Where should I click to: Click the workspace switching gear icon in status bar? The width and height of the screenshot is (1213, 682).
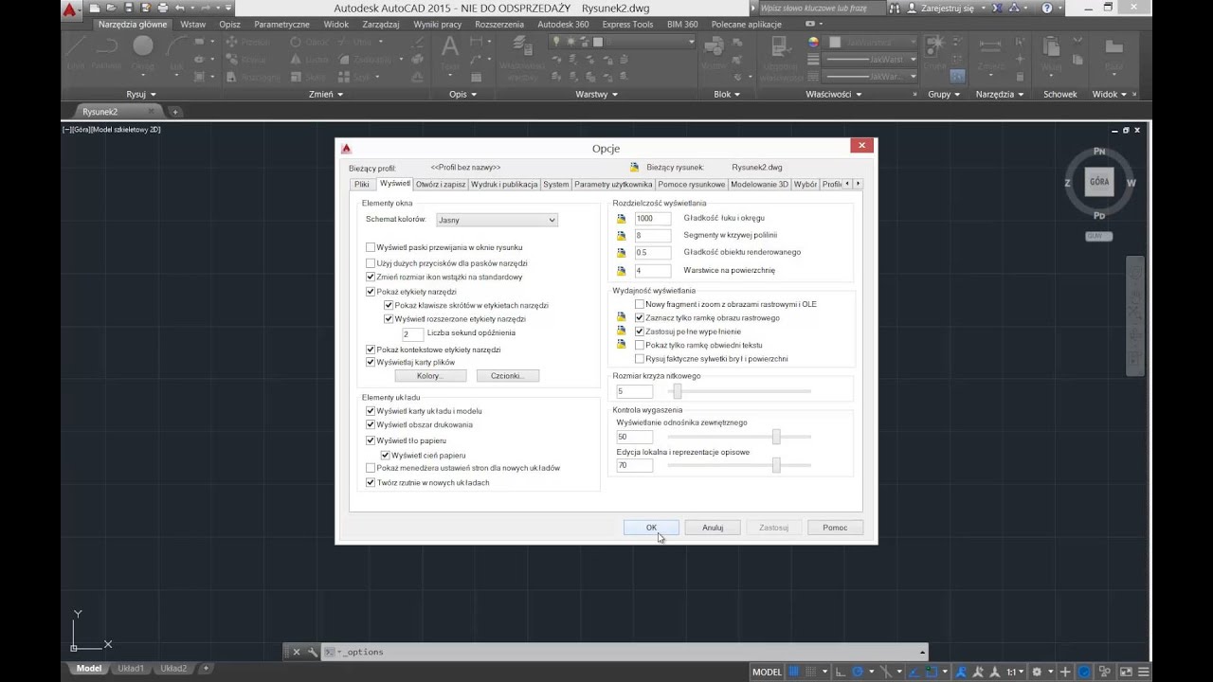[x=1037, y=672]
